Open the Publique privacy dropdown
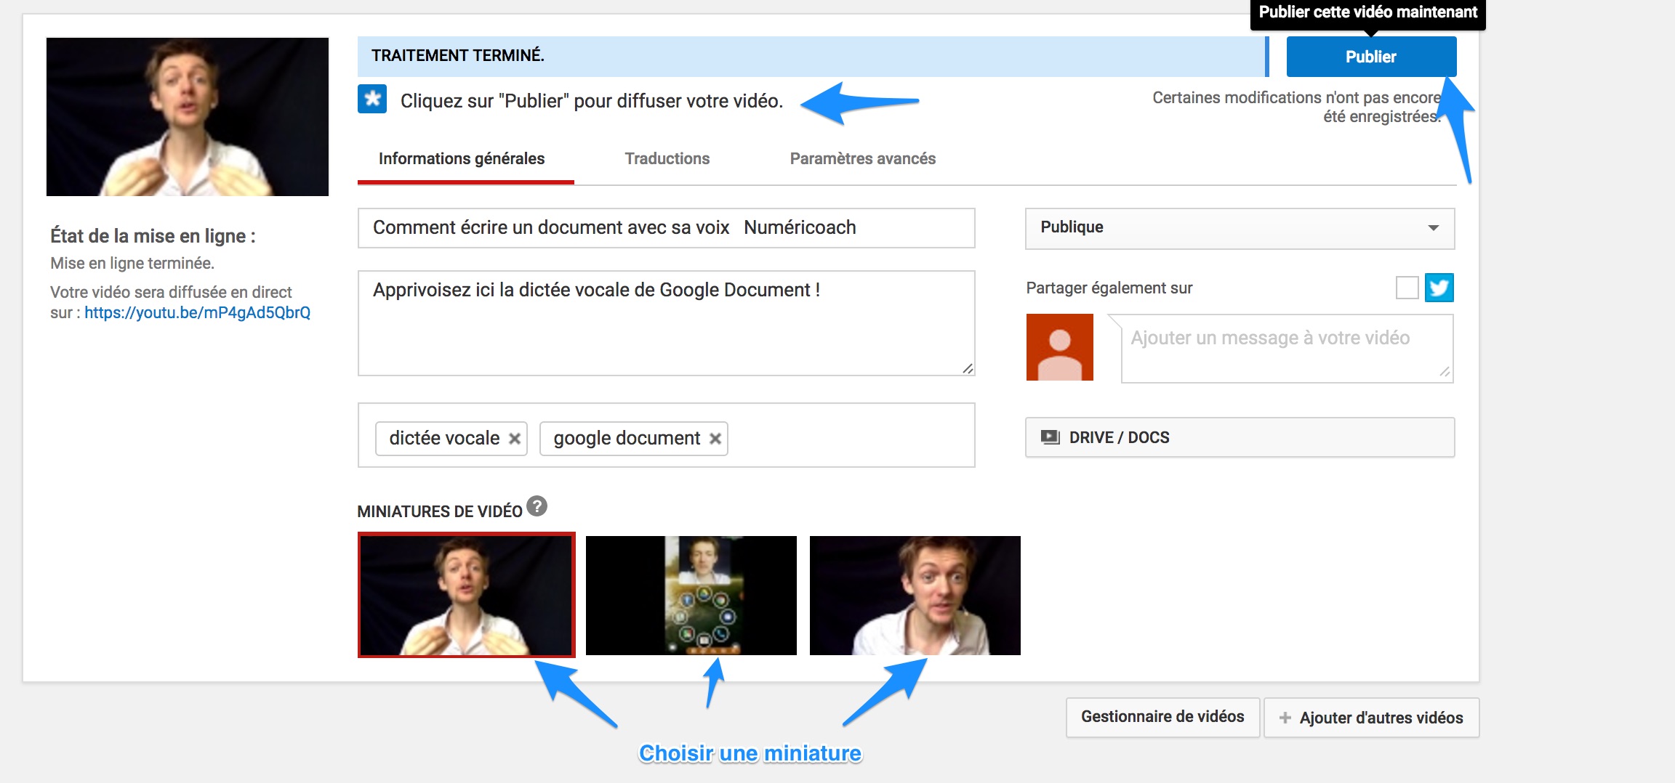1675x783 pixels. click(x=1240, y=228)
